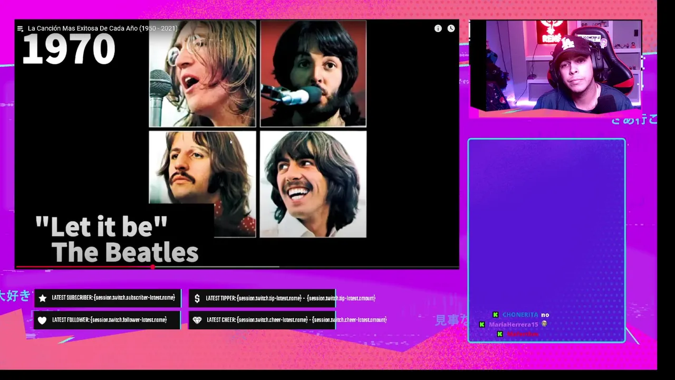Click "The Beatles" artist caption
This screenshot has height=380, width=675.
click(x=125, y=252)
